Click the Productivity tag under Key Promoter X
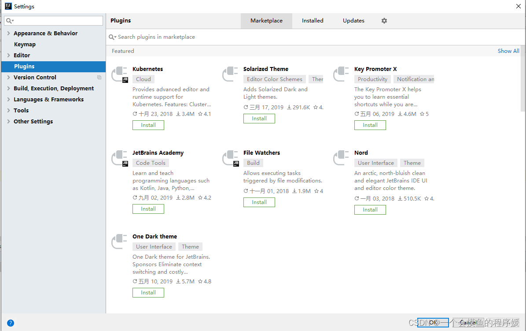The height and width of the screenshot is (331, 526). pos(372,79)
